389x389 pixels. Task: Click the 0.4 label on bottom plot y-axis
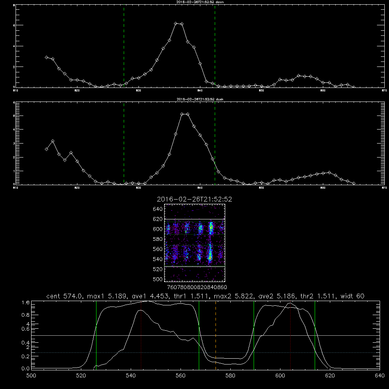click(x=26, y=343)
